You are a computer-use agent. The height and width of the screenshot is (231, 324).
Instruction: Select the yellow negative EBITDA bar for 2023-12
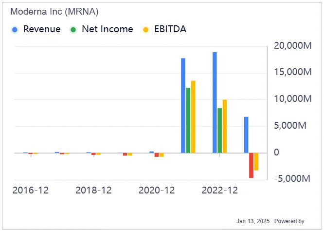(256, 162)
